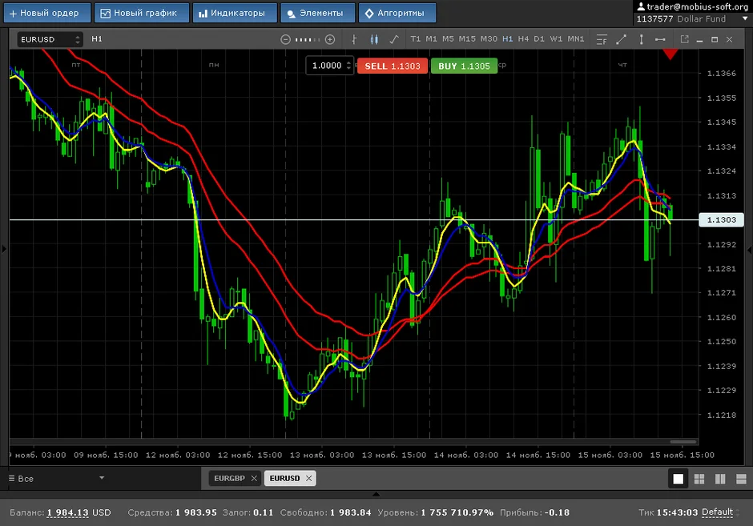Switch to line chart type
Screen dimensions: 753x526
click(394, 39)
